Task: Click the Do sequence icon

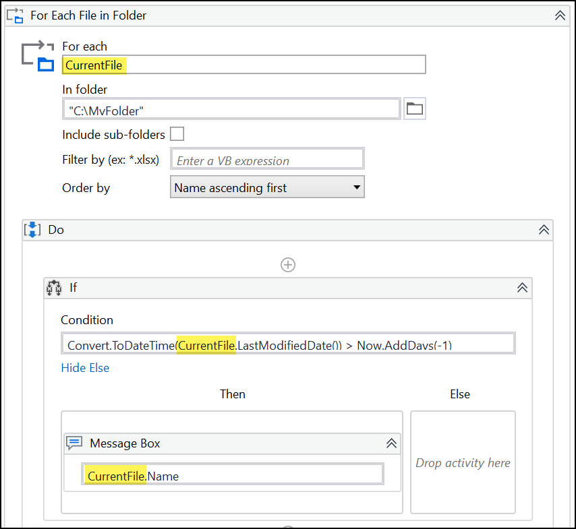Action: click(x=32, y=229)
